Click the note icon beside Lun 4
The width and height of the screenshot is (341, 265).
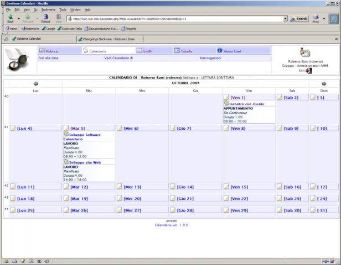(13, 128)
